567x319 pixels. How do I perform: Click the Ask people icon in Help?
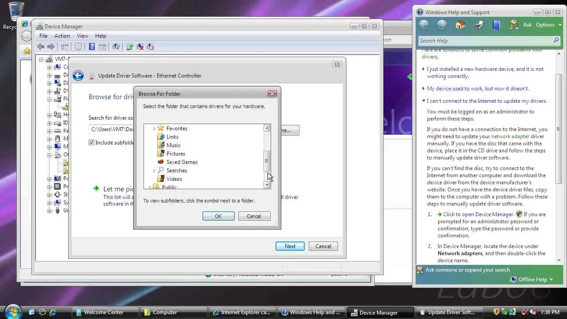pyautogui.click(x=514, y=25)
